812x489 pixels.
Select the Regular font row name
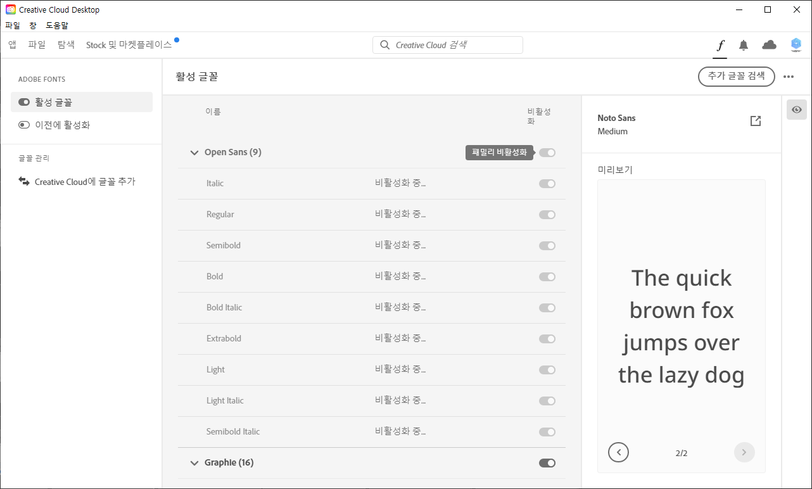(x=220, y=215)
